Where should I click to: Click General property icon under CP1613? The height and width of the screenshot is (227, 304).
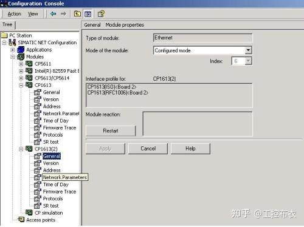point(38,92)
